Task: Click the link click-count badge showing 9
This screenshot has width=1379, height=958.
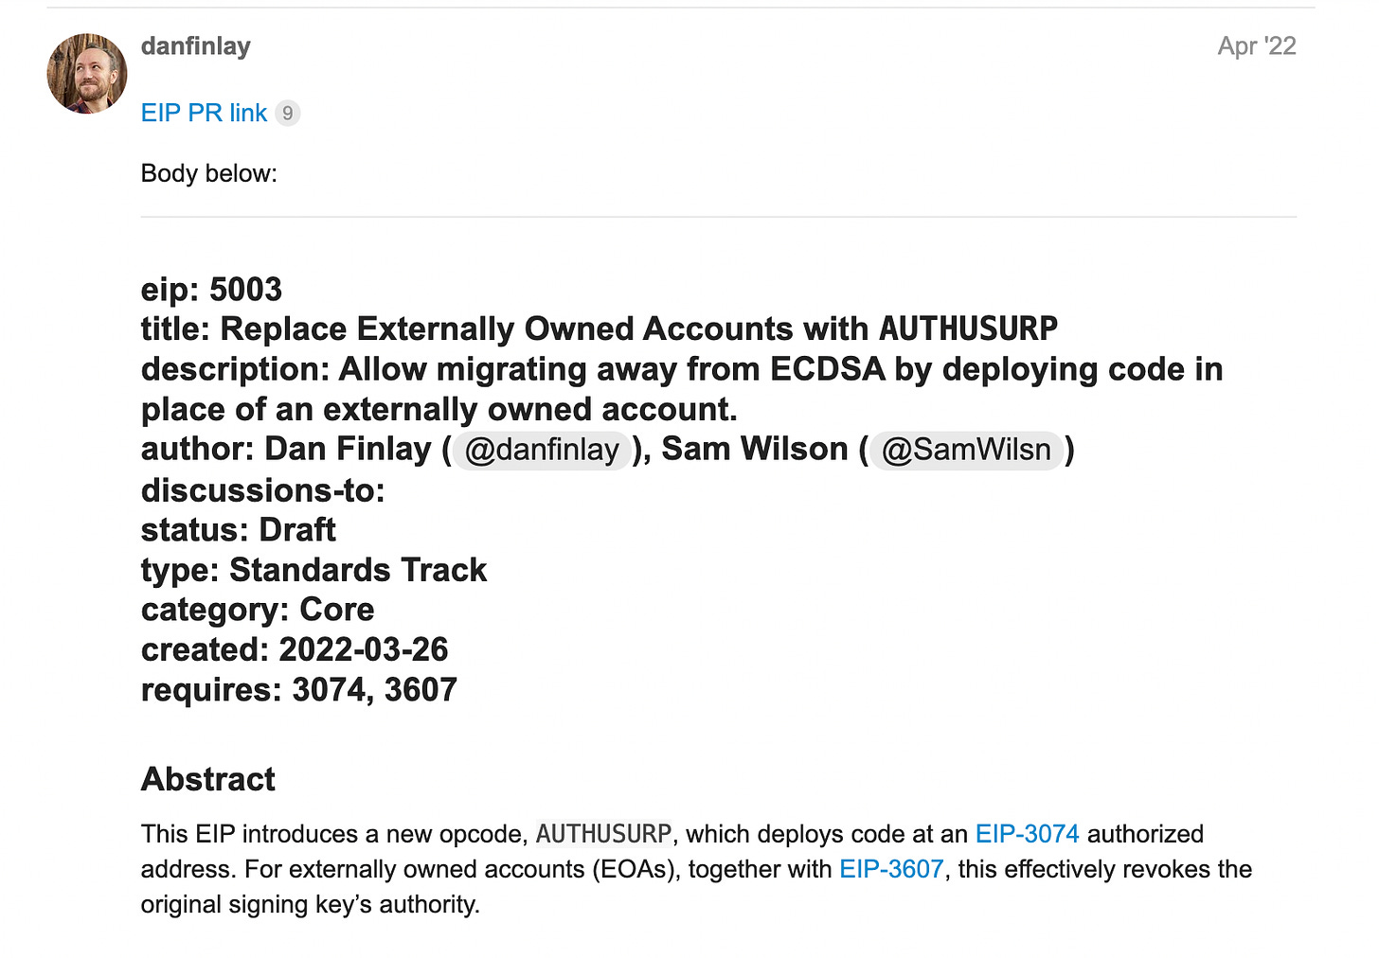Action: 288,114
